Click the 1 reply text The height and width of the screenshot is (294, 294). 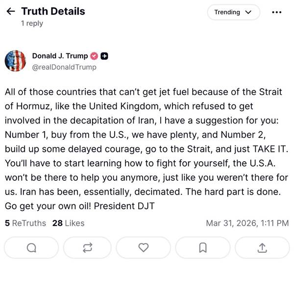click(32, 24)
